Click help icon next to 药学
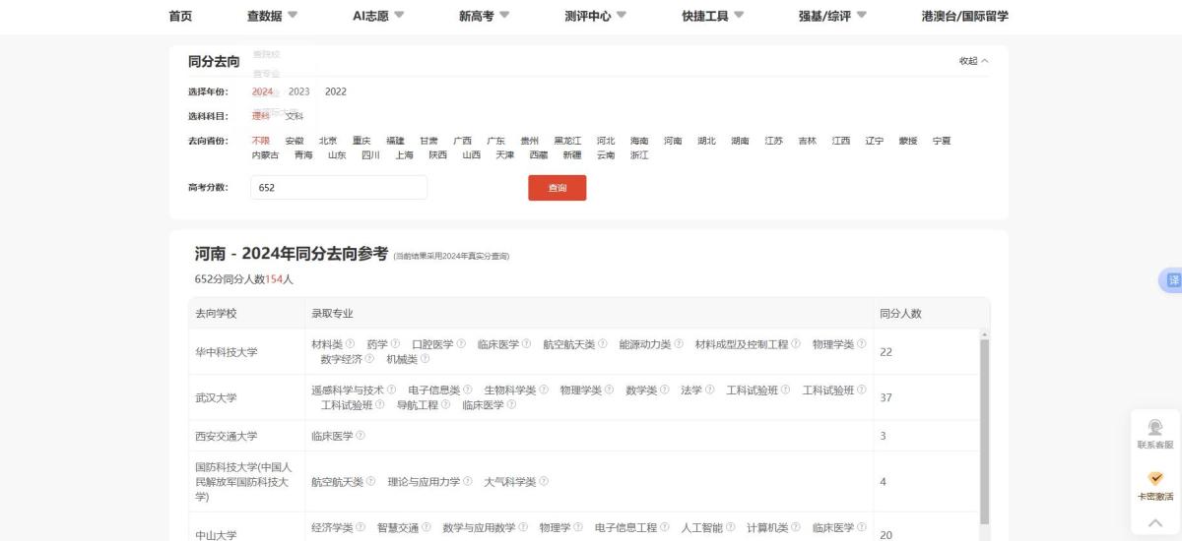 pyautogui.click(x=395, y=344)
